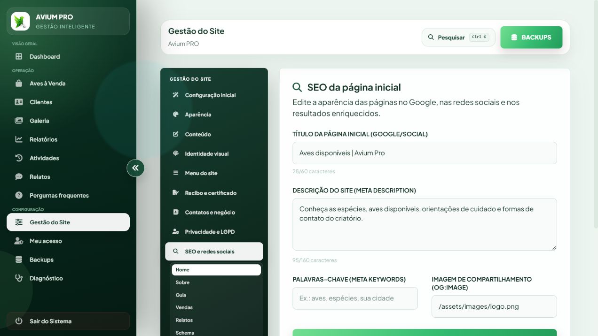Click the Diagnóstico stethoscope icon
The image size is (598, 336).
pyautogui.click(x=19, y=278)
